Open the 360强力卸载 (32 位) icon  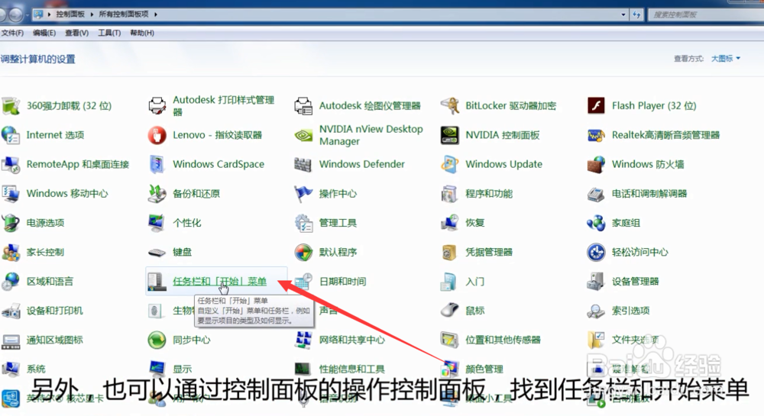pyautogui.click(x=11, y=105)
